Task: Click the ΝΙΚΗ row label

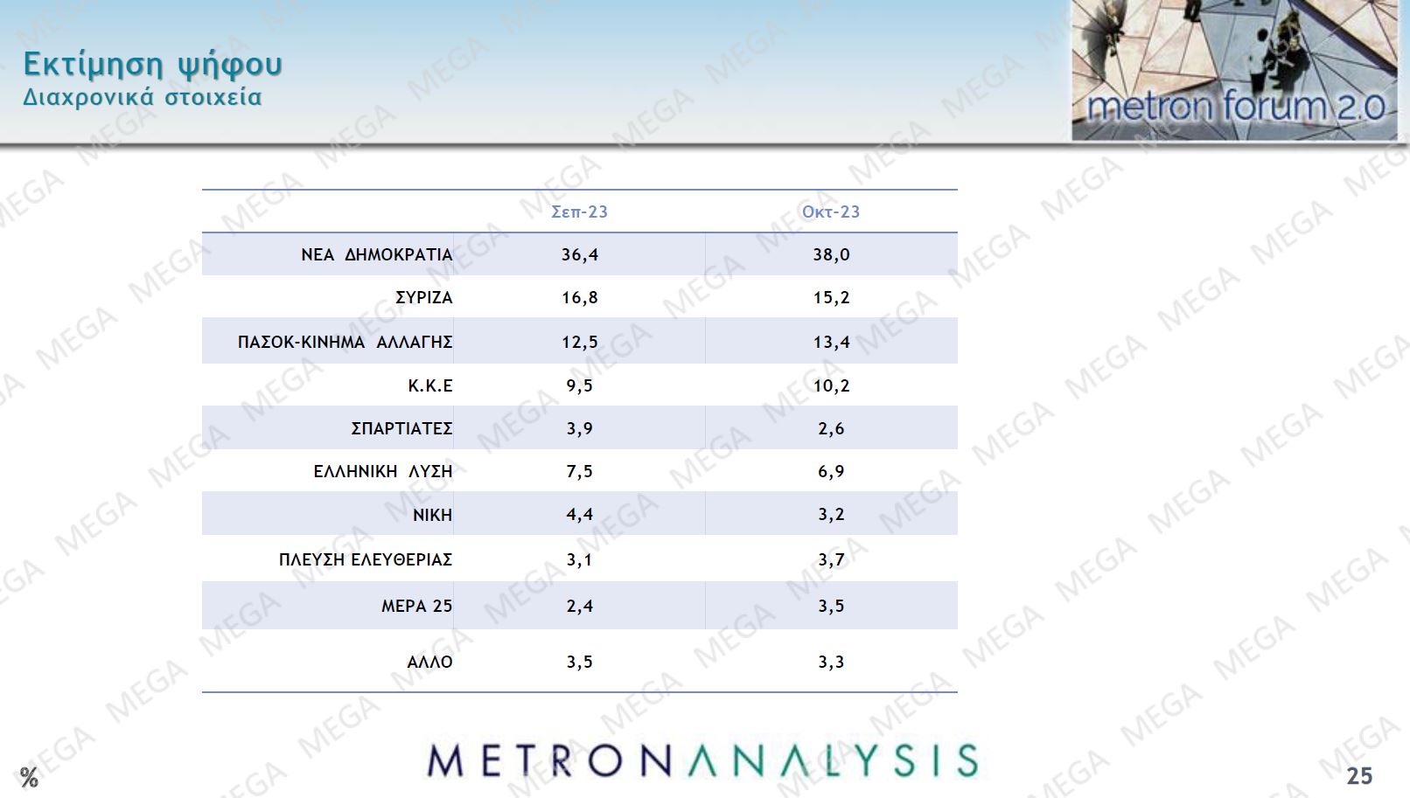Action: [x=432, y=515]
